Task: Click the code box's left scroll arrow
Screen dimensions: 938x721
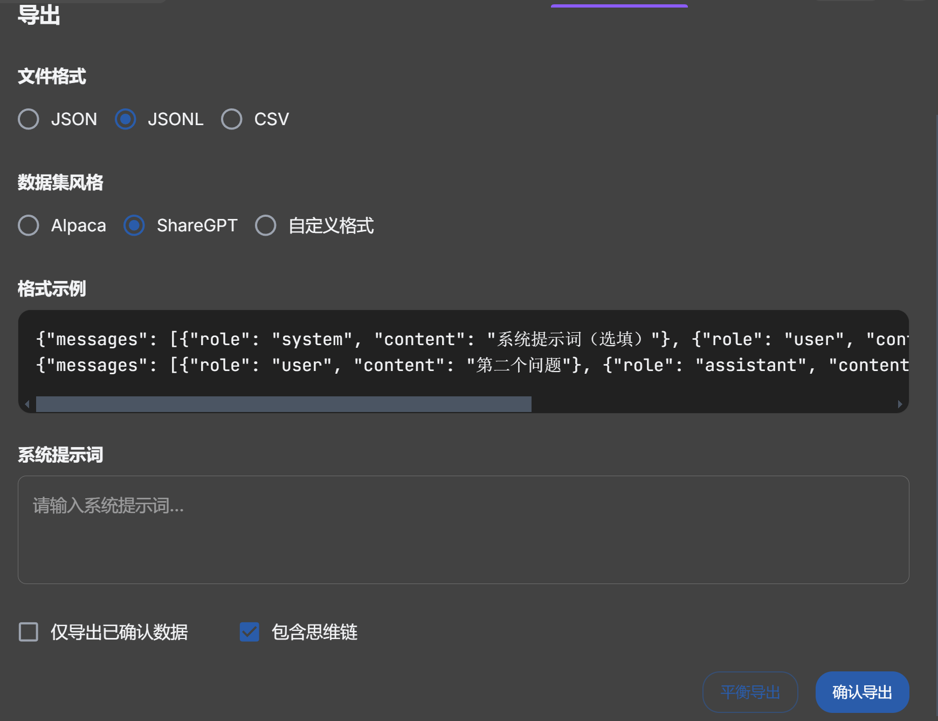Action: [x=27, y=404]
